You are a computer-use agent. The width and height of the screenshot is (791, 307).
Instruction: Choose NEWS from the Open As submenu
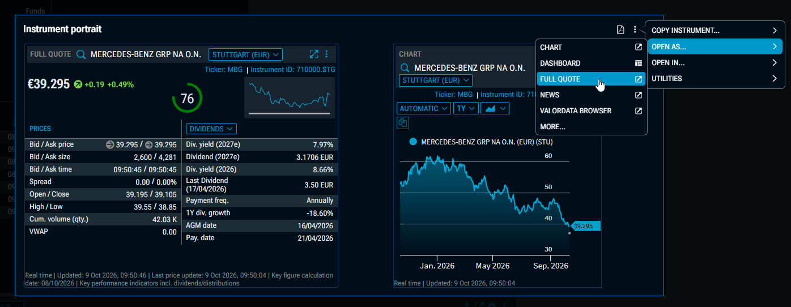pos(591,95)
